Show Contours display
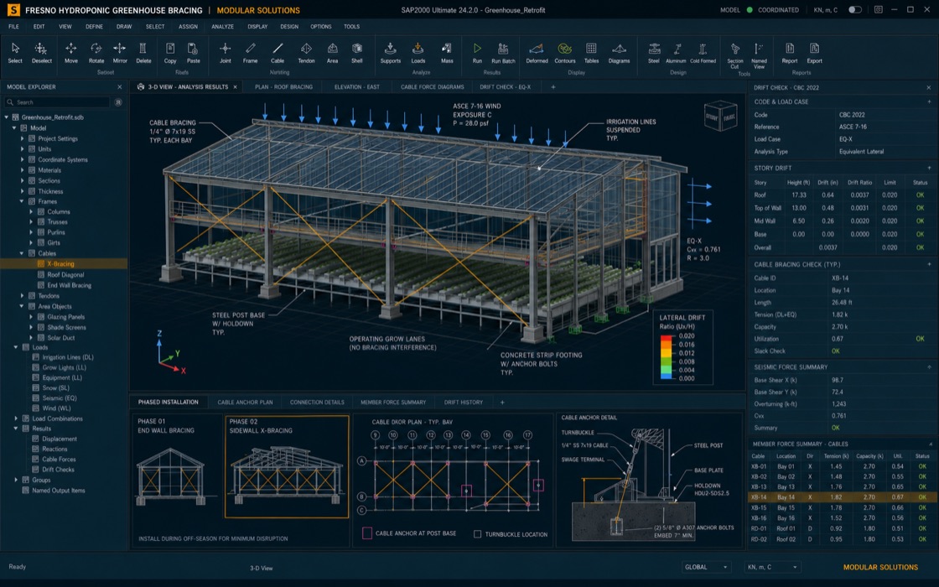The height and width of the screenshot is (587, 939). coord(565,53)
